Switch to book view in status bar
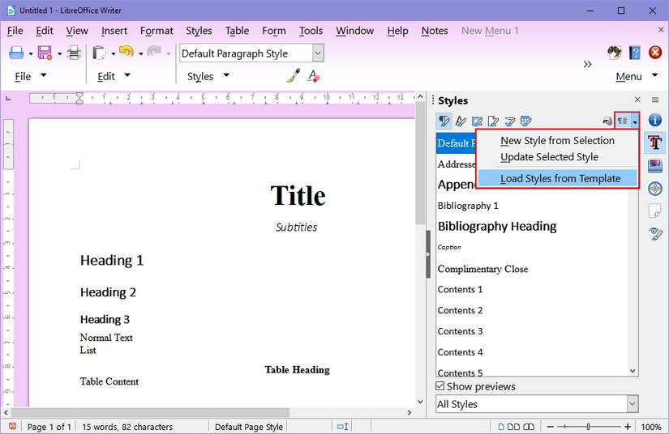 point(529,427)
